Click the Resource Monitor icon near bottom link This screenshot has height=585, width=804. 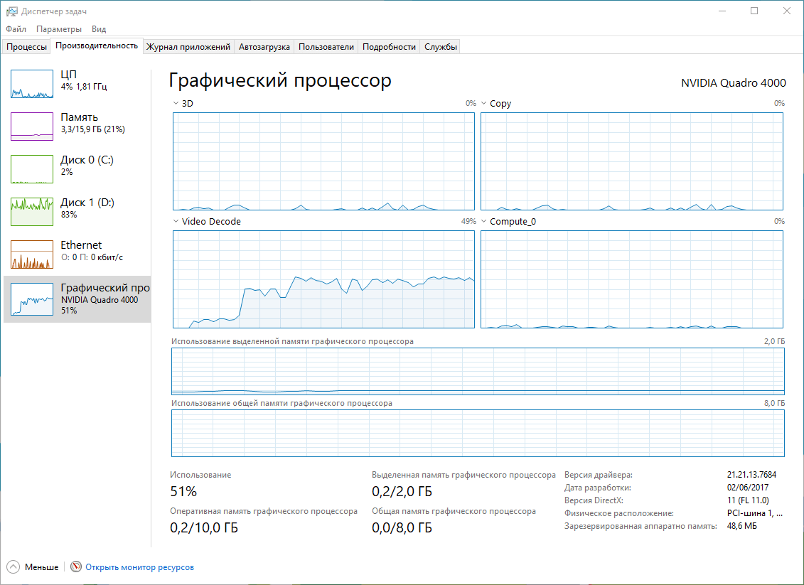coord(75,567)
